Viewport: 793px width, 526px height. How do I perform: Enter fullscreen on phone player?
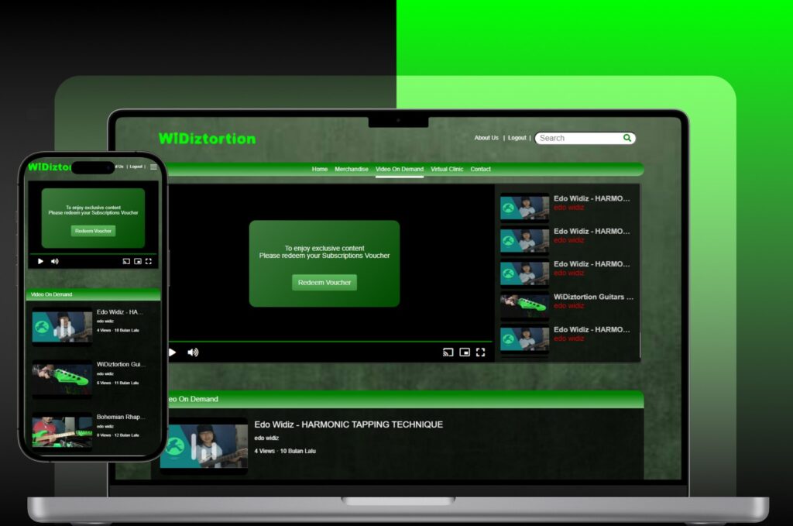[x=149, y=262]
